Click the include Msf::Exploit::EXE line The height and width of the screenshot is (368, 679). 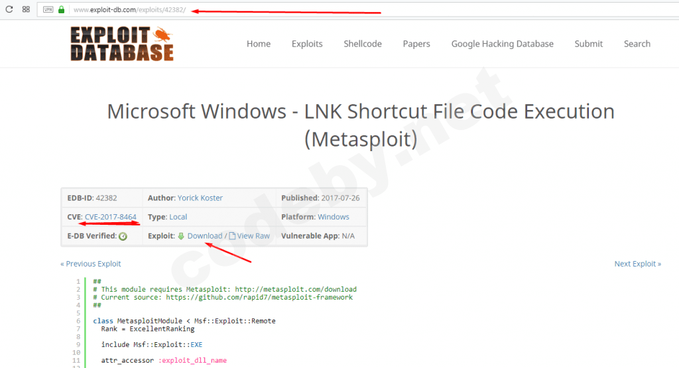point(152,345)
